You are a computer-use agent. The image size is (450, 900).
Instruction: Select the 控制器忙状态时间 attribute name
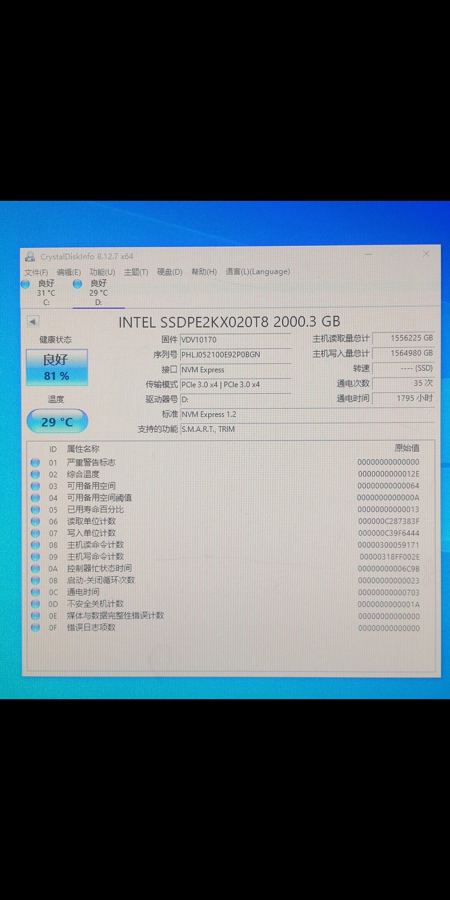click(x=99, y=568)
